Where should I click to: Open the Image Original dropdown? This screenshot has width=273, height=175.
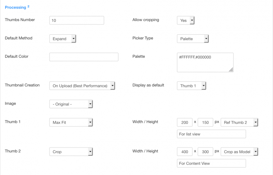pyautogui.click(x=71, y=104)
